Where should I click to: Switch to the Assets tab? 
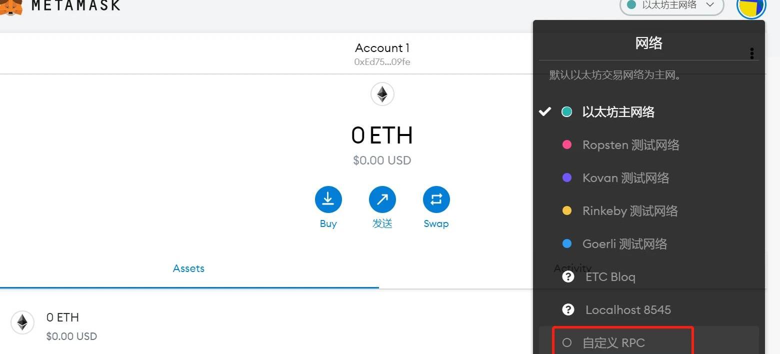(189, 268)
